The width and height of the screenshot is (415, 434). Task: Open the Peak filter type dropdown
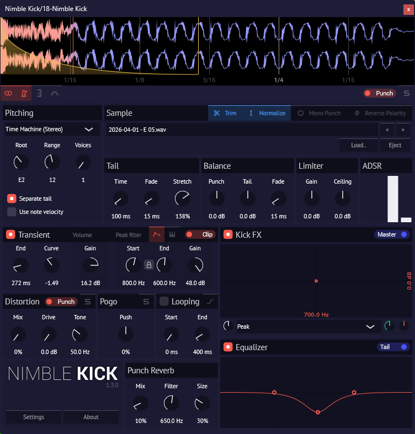[x=308, y=326]
